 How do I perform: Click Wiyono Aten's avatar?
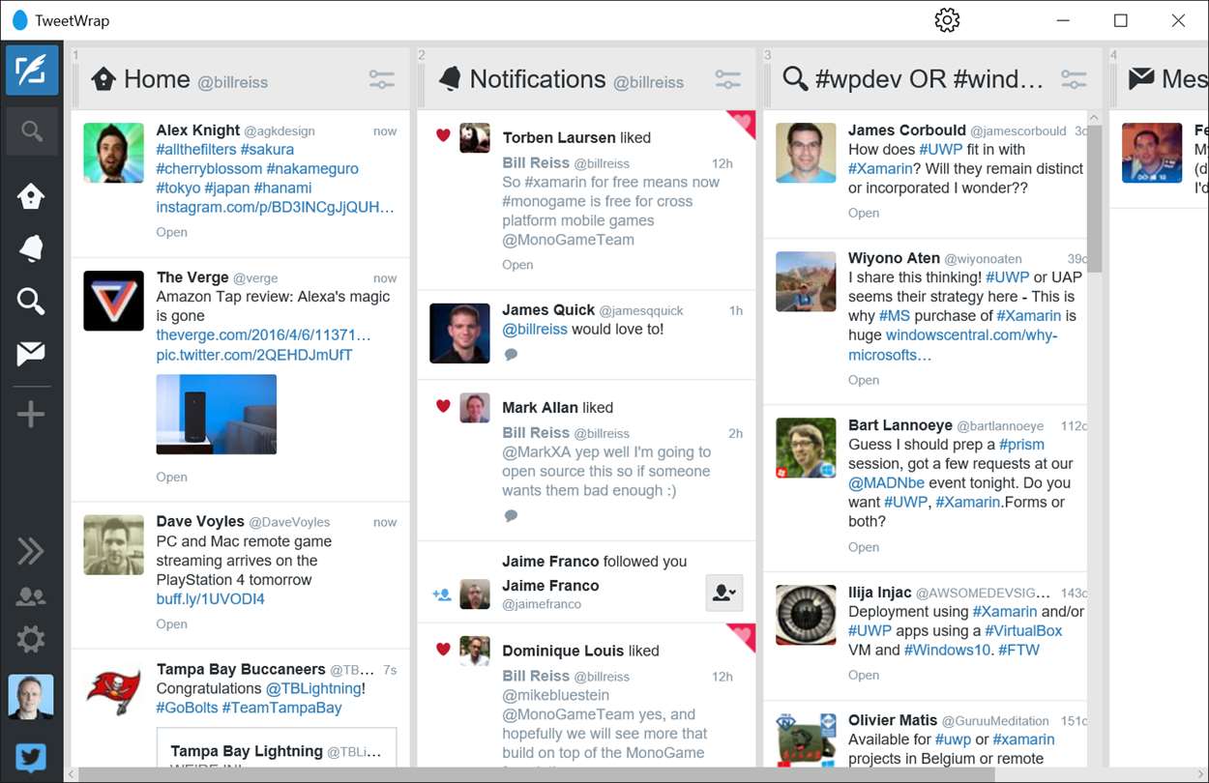click(x=806, y=281)
